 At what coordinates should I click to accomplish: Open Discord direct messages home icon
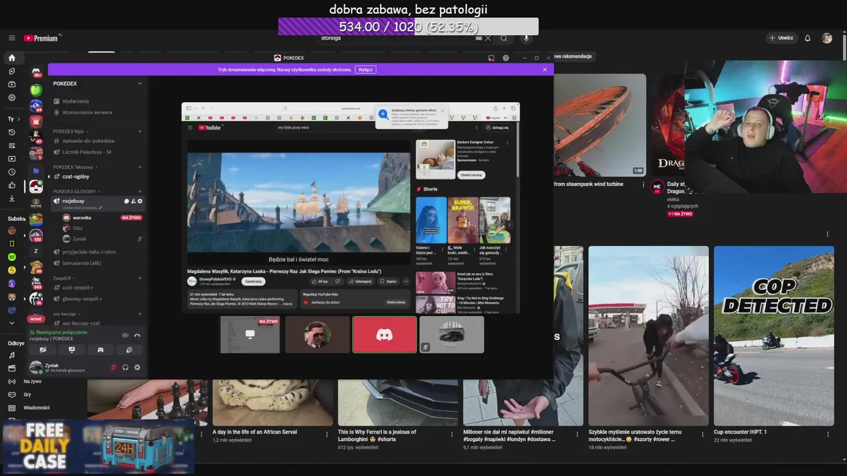click(36, 71)
